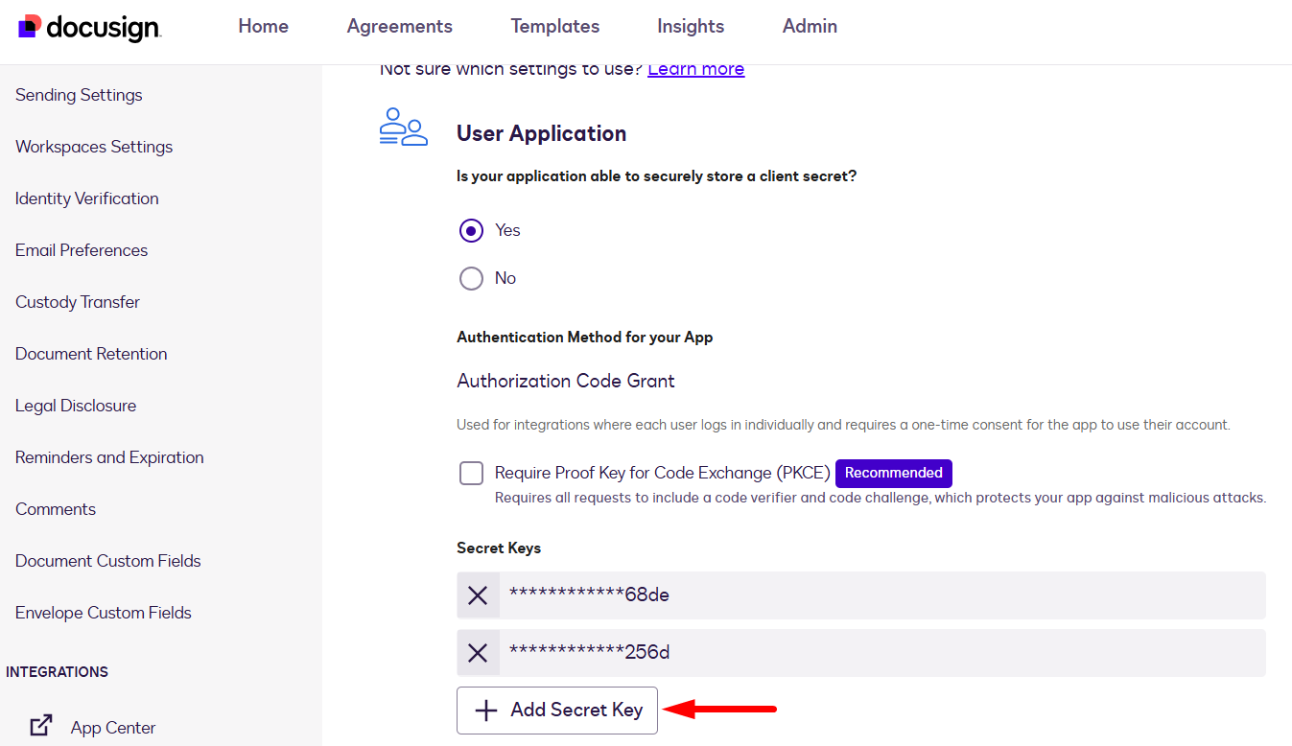
Task: Click the Add Secret Key button
Action: [x=557, y=711]
